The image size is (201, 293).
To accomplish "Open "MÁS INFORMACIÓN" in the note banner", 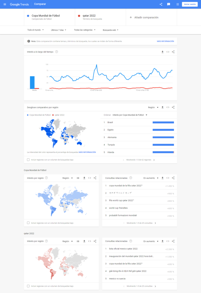I will tap(165, 41).
